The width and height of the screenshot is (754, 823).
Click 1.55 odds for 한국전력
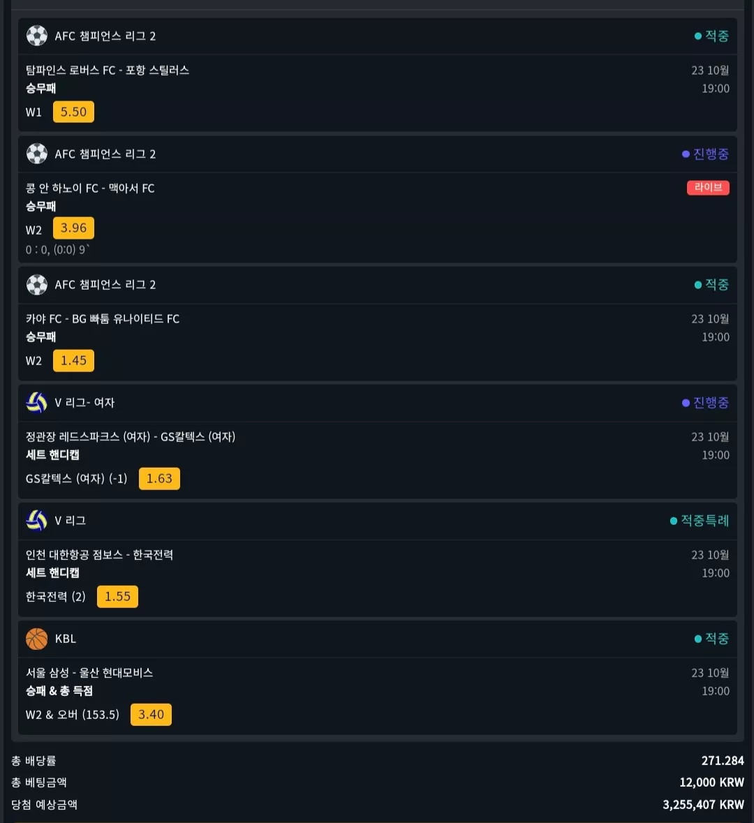(117, 597)
